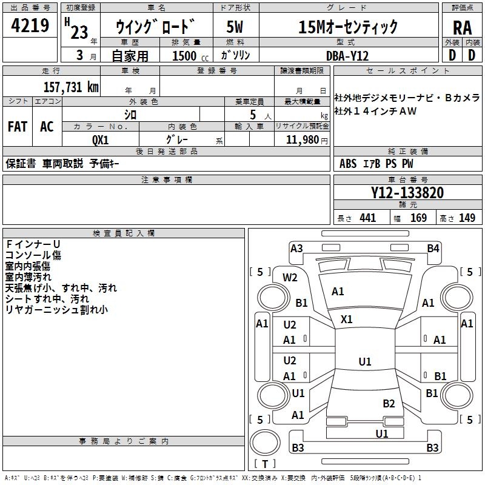Click inspector note リヤガーニッシュ割れ小

[56, 309]
